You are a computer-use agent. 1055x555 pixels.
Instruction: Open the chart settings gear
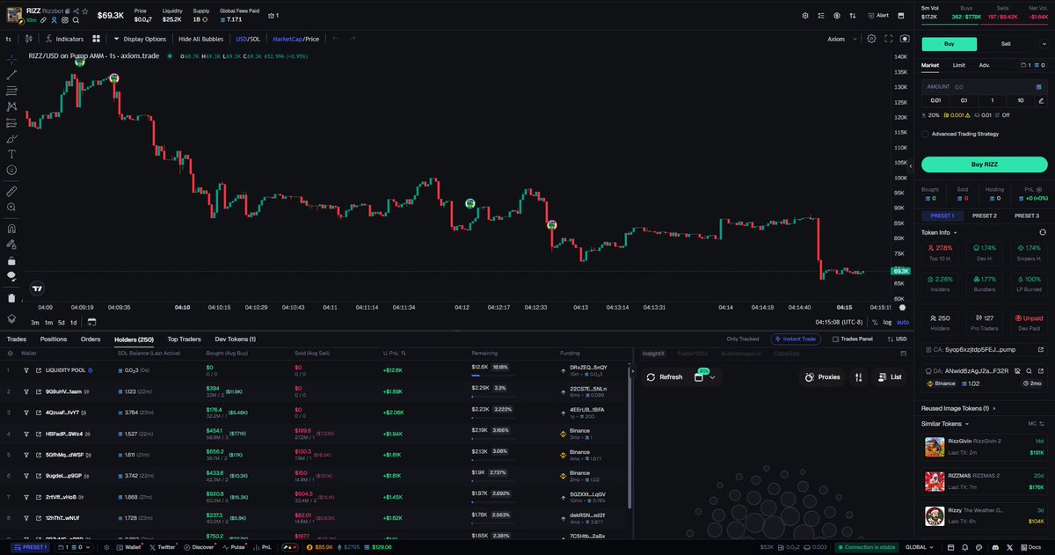[x=871, y=39]
